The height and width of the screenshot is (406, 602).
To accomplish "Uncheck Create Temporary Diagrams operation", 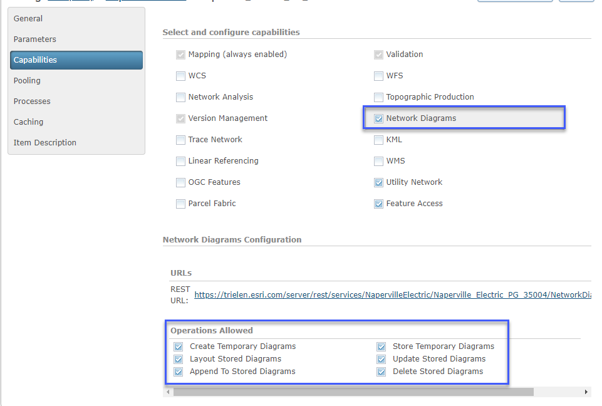I will (x=179, y=346).
